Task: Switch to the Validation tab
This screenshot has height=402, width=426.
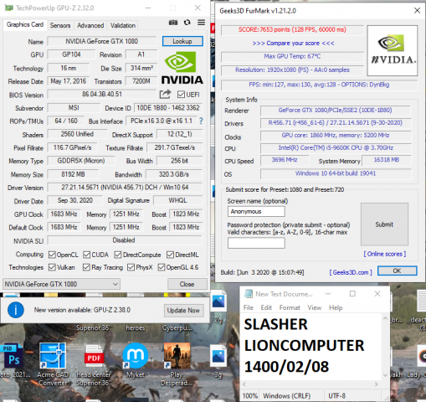Action: click(x=123, y=25)
